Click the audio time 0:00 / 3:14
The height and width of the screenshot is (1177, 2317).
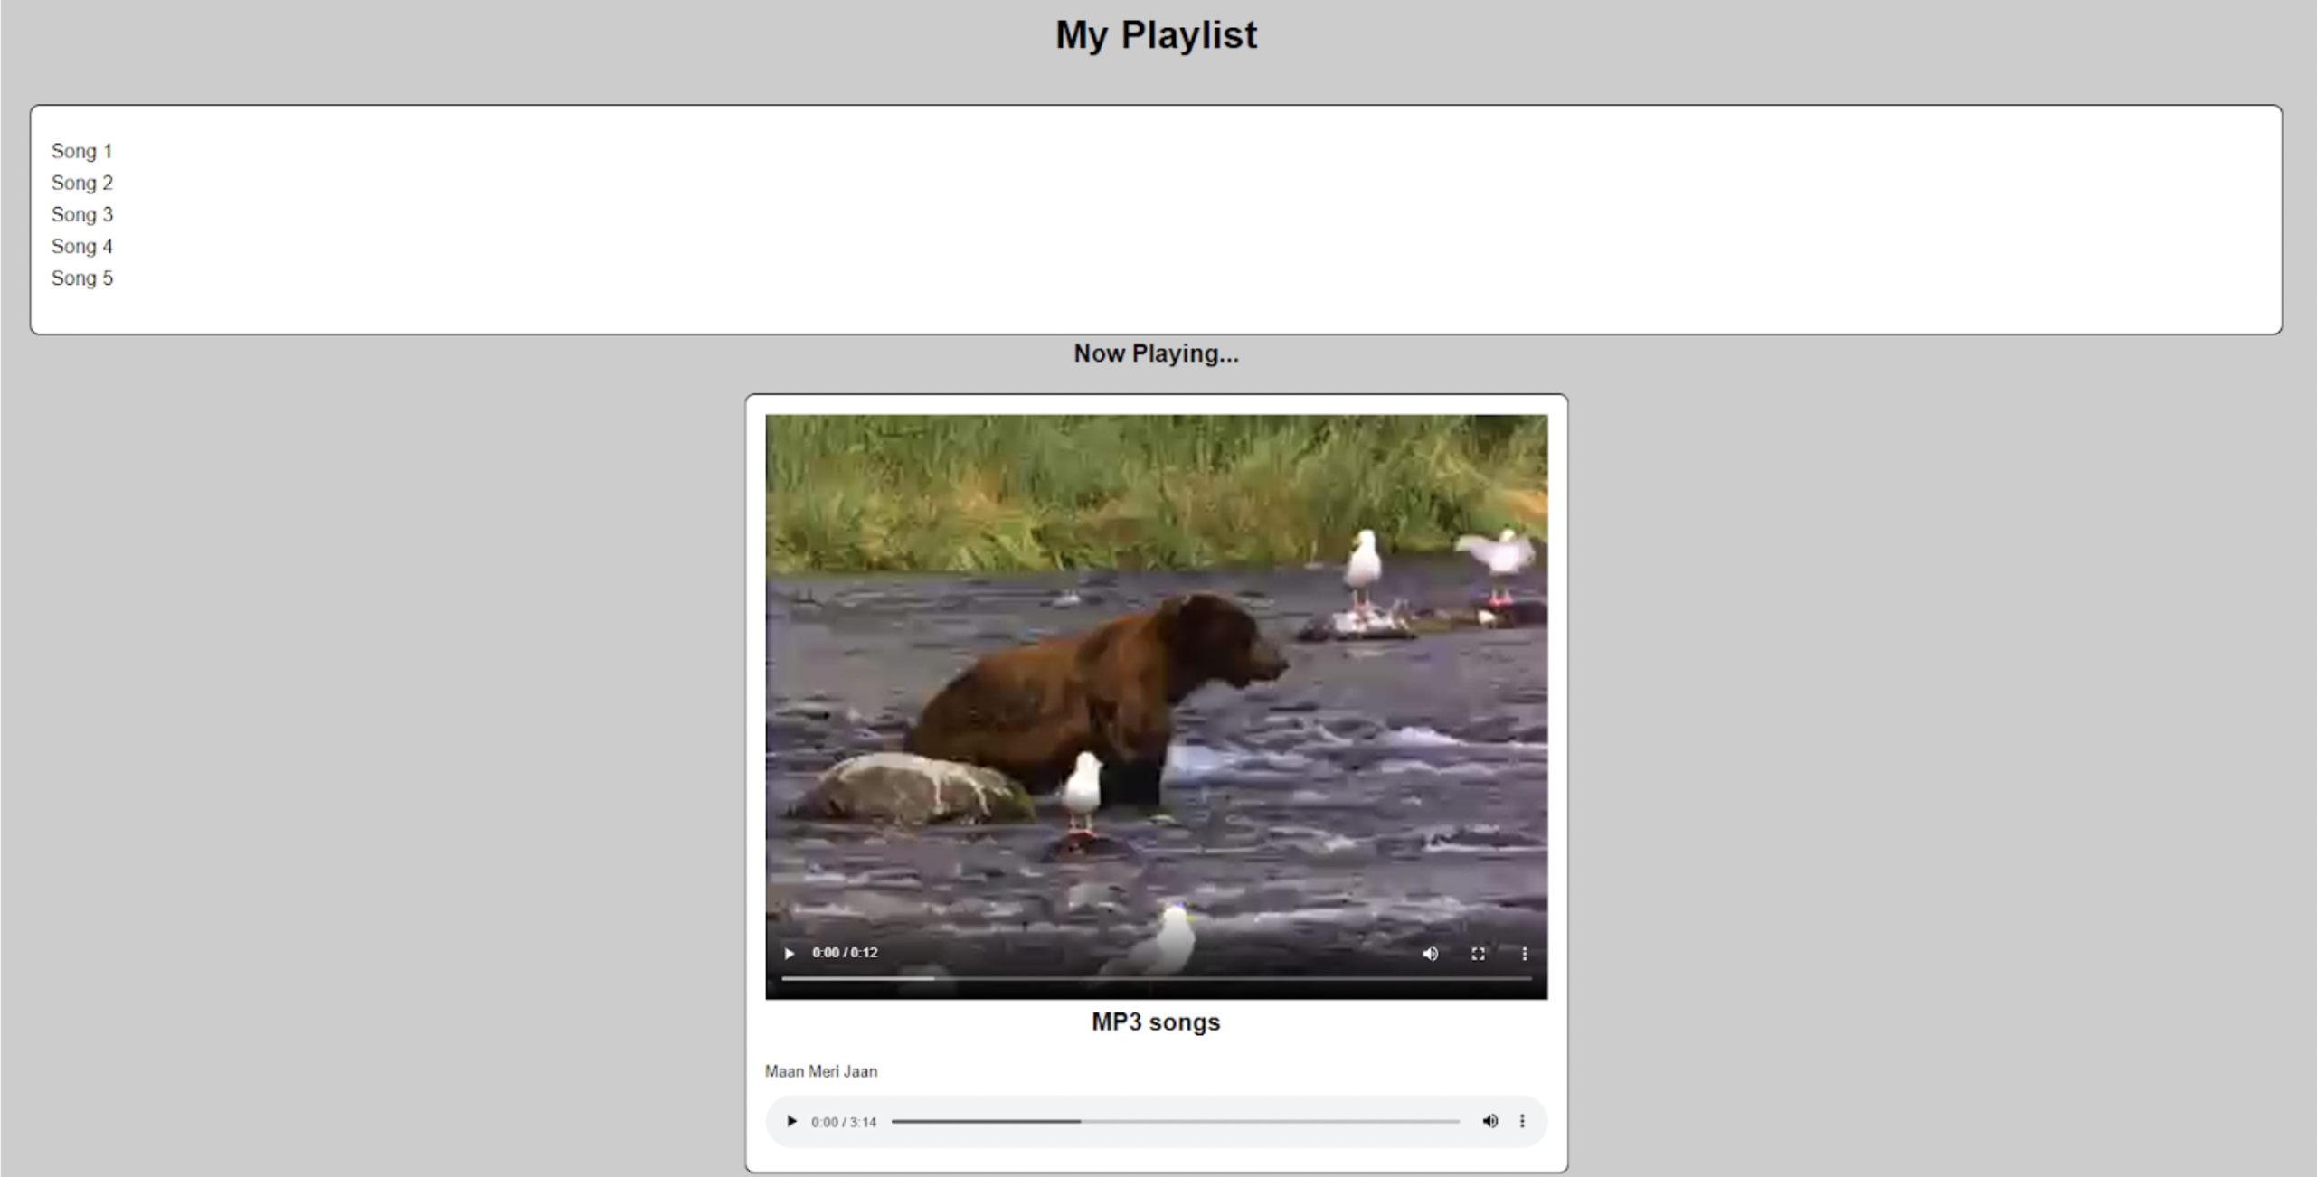[x=844, y=1122]
